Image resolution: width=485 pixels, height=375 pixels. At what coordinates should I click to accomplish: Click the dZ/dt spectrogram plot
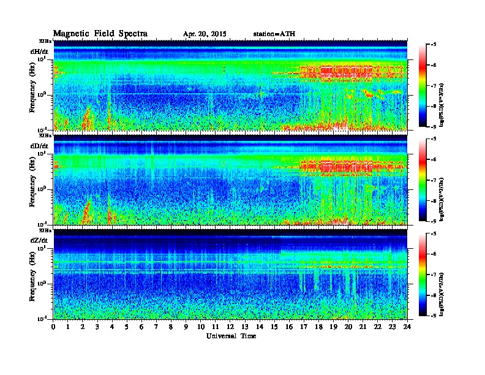[230, 274]
